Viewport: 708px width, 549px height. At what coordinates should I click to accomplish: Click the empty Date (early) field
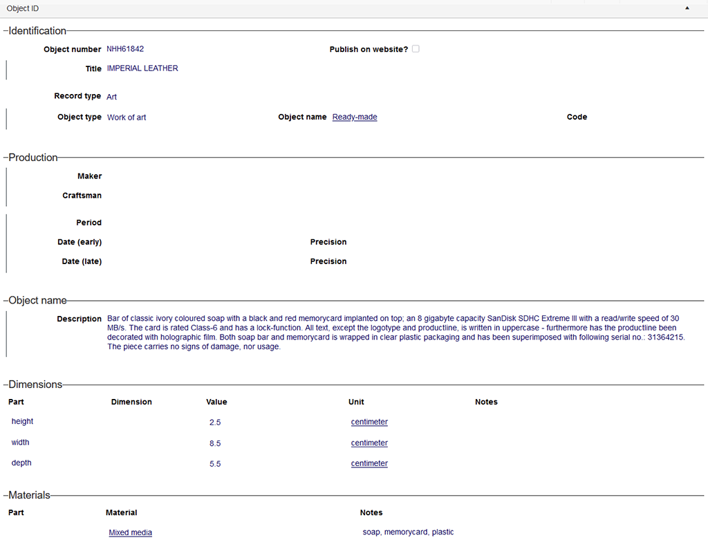pyautogui.click(x=173, y=242)
